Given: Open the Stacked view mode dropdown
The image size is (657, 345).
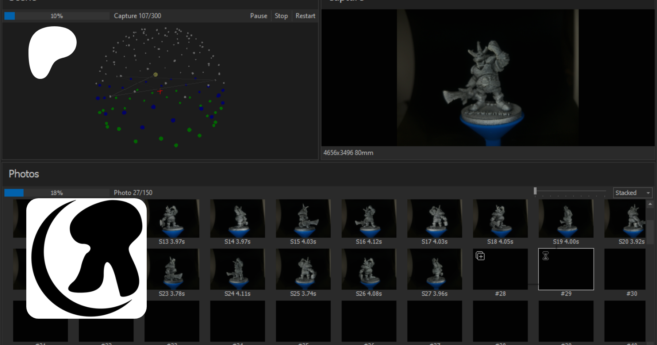Looking at the screenshot, I should (x=633, y=193).
